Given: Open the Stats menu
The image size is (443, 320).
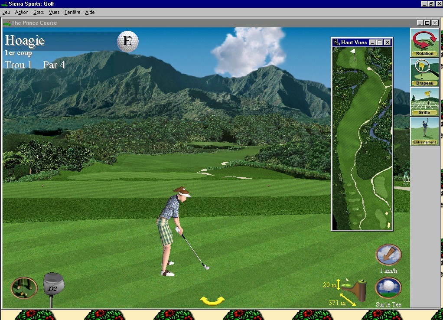Looking at the screenshot, I should coord(39,12).
